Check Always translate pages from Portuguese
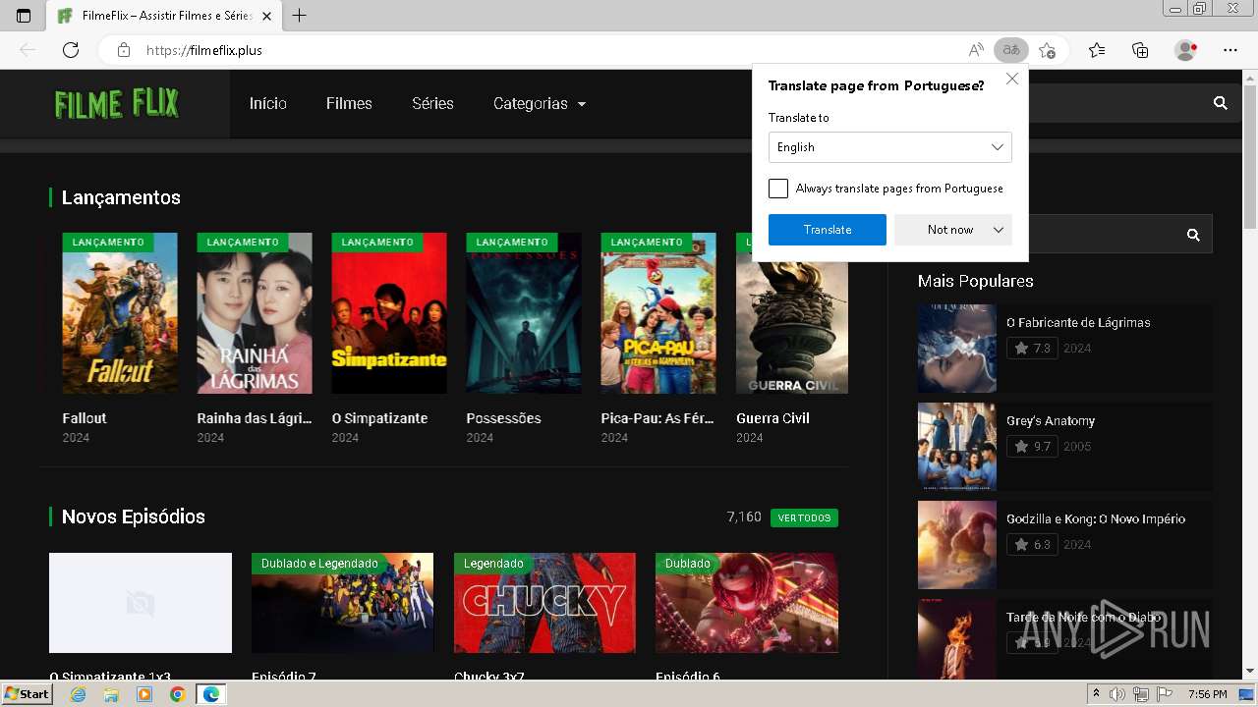This screenshot has width=1258, height=707. (778, 189)
